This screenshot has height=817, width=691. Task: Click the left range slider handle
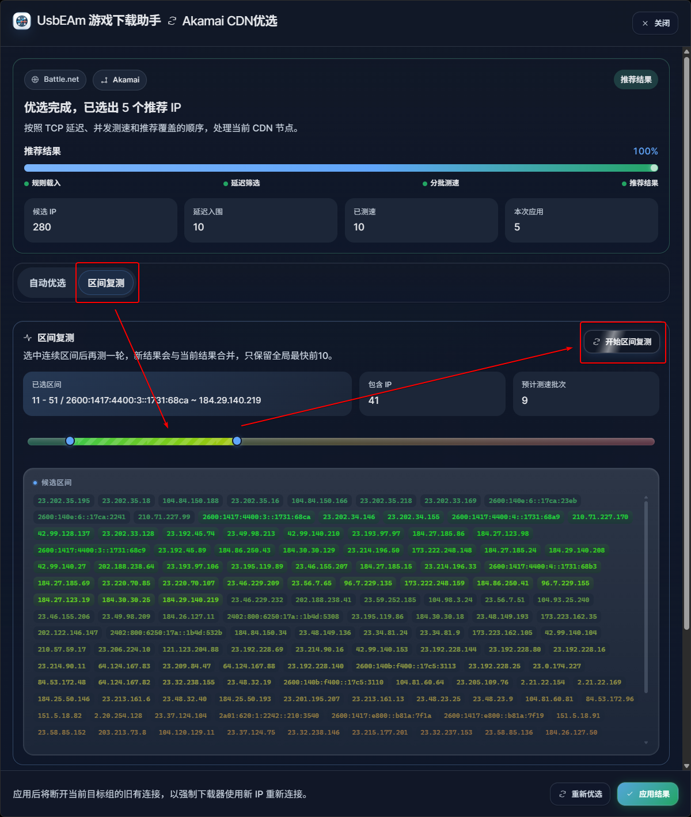click(x=70, y=441)
